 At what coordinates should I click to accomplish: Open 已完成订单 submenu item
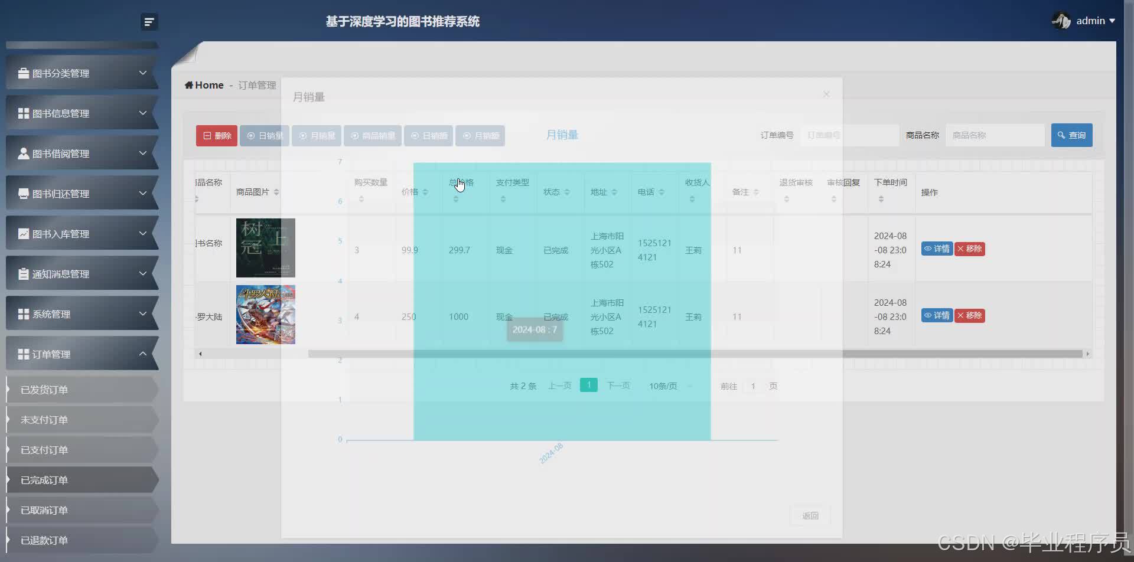[x=82, y=480]
